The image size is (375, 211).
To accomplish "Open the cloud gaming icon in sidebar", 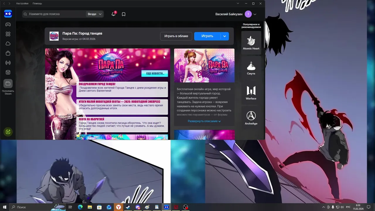I will (8, 44).
